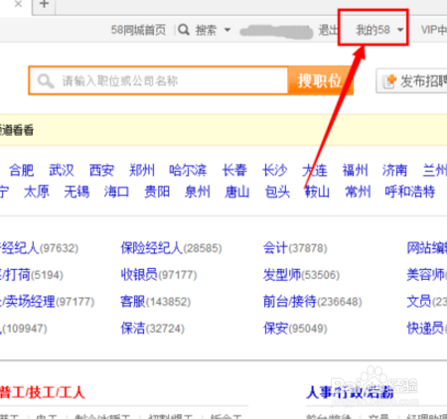Select city 海口
The height and width of the screenshot is (419, 447).
coord(116,192)
